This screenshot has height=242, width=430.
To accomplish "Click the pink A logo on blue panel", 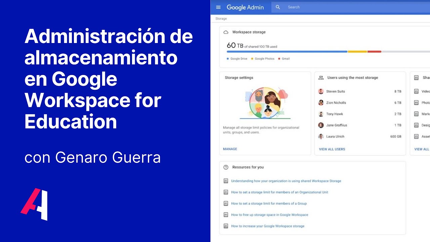I will [x=34, y=204].
